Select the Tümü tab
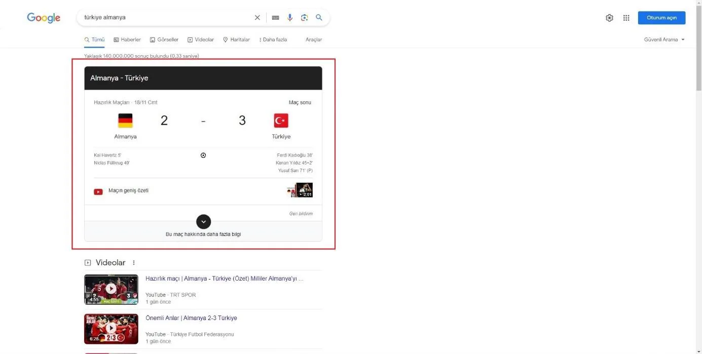This screenshot has width=702, height=354. (94, 40)
